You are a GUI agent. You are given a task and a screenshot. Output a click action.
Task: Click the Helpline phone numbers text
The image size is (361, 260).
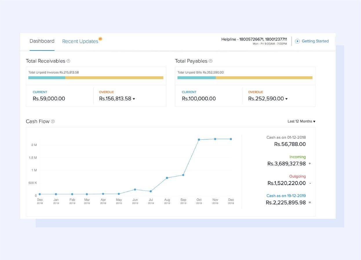[x=254, y=39]
